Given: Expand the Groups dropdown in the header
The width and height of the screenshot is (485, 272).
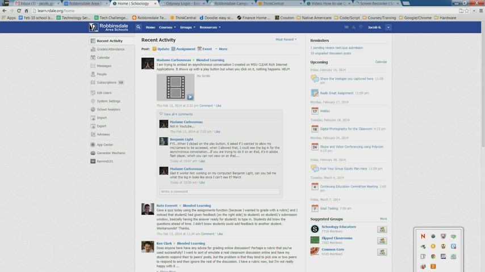Looking at the screenshot, I should click(x=187, y=27).
